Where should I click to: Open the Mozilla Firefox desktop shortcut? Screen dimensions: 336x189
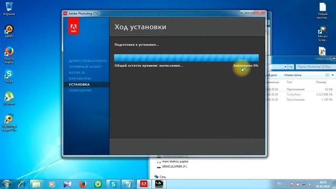[9, 55]
